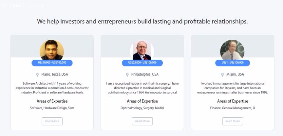Screen dimensions: 283x136
Task: Open the Miami investor's profile photo
Action: 232,50
